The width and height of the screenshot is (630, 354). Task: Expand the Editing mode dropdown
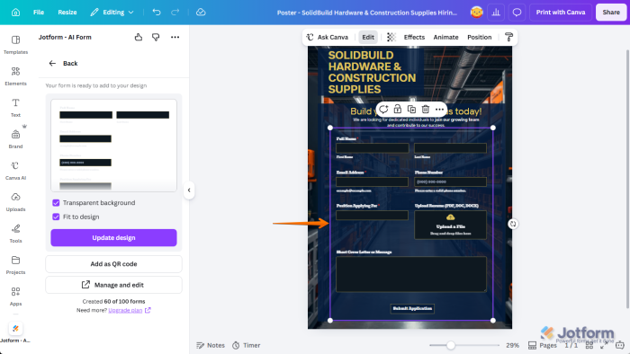tap(112, 13)
